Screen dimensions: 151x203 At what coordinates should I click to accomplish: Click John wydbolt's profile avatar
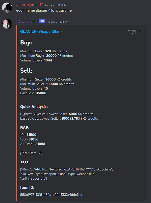7,8
